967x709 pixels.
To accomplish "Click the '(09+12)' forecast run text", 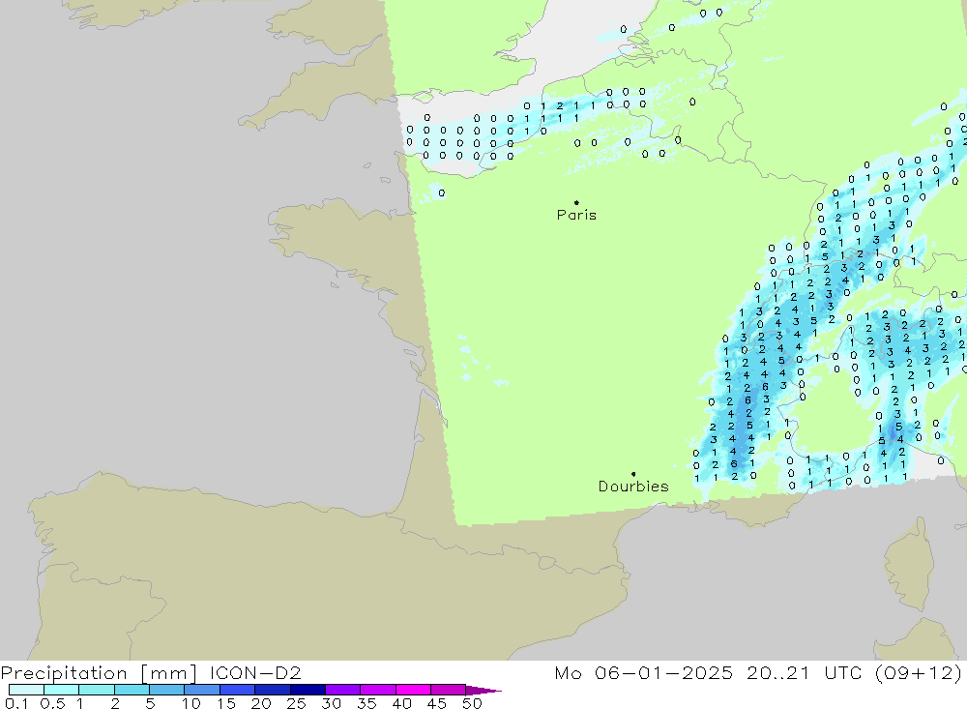I will tap(919, 672).
